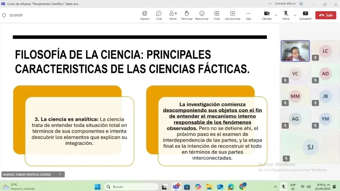340x191 pixels.
Task: Expand camera options dropdown arrow
Action: click(276, 15)
